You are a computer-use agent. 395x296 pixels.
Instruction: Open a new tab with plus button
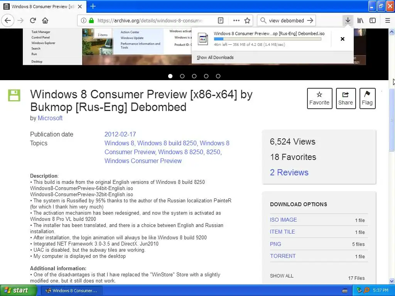point(93,6)
